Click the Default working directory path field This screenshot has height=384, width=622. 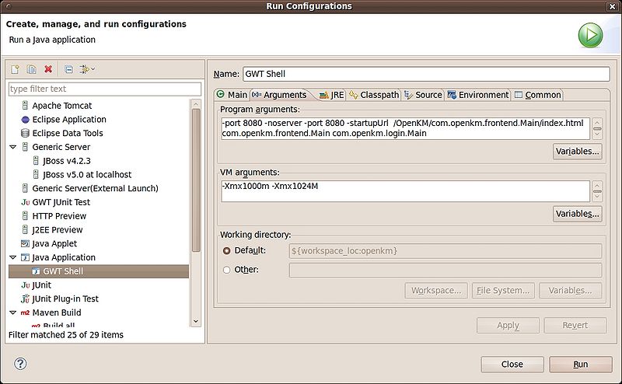[x=445, y=251]
